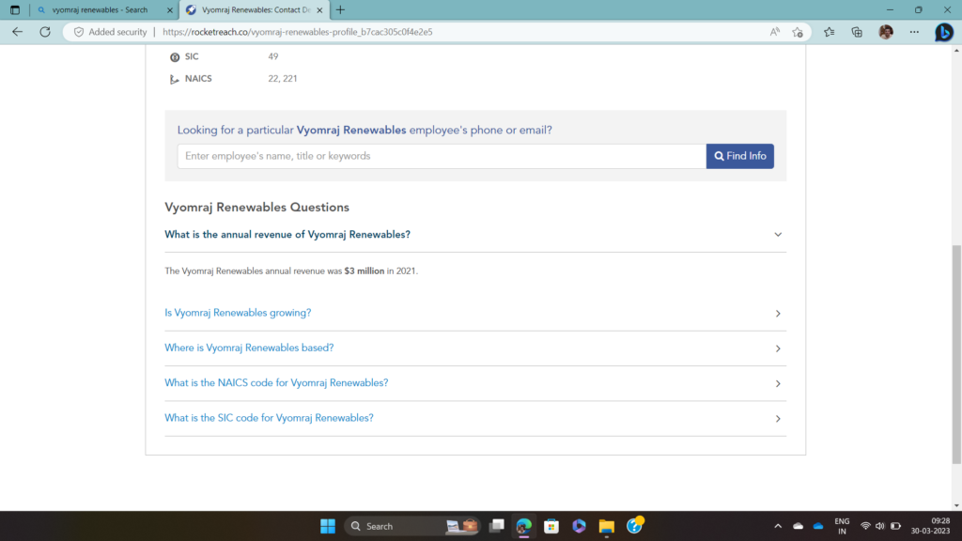The width and height of the screenshot is (962, 541).
Task: Click the Added security shield indicator
Action: (111, 32)
